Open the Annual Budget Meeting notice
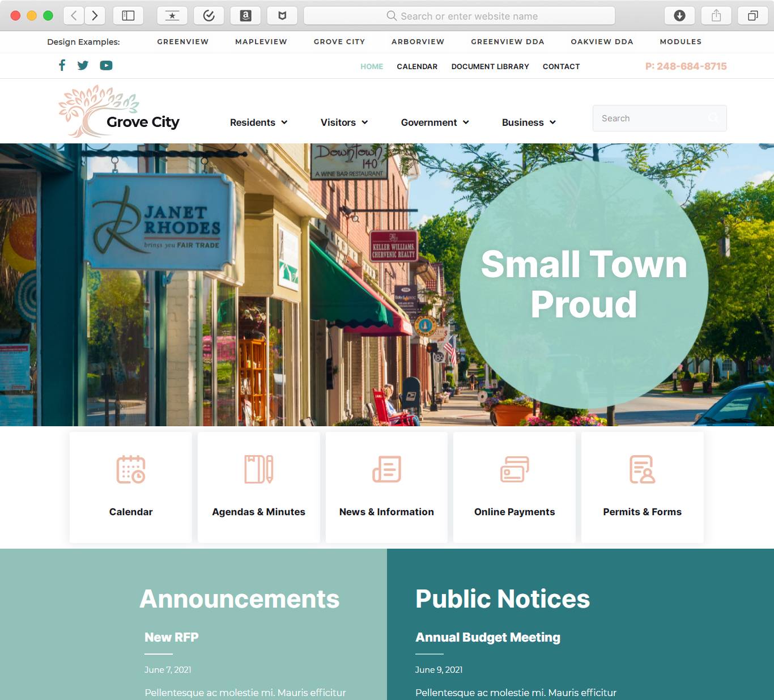 coord(488,637)
